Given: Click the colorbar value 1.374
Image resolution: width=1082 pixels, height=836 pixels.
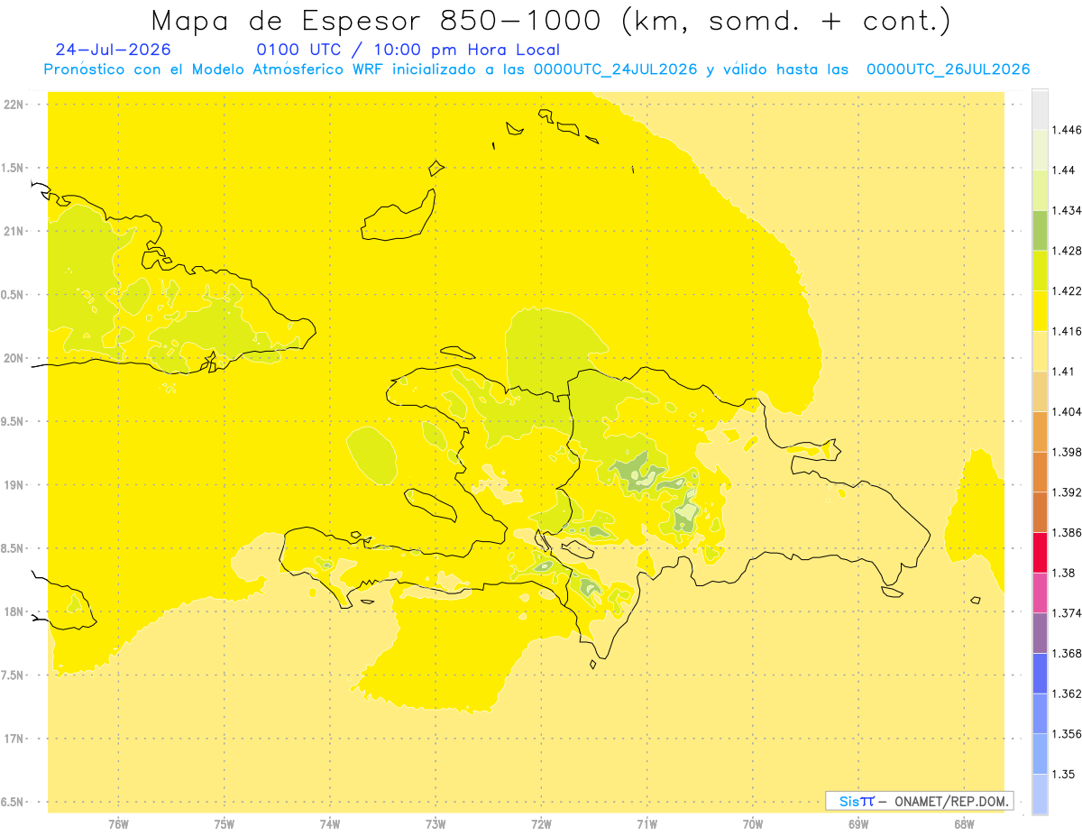Looking at the screenshot, I should 1066,613.
